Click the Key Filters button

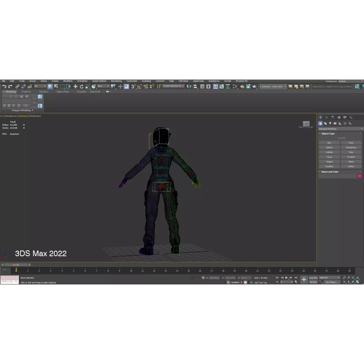[332, 282]
